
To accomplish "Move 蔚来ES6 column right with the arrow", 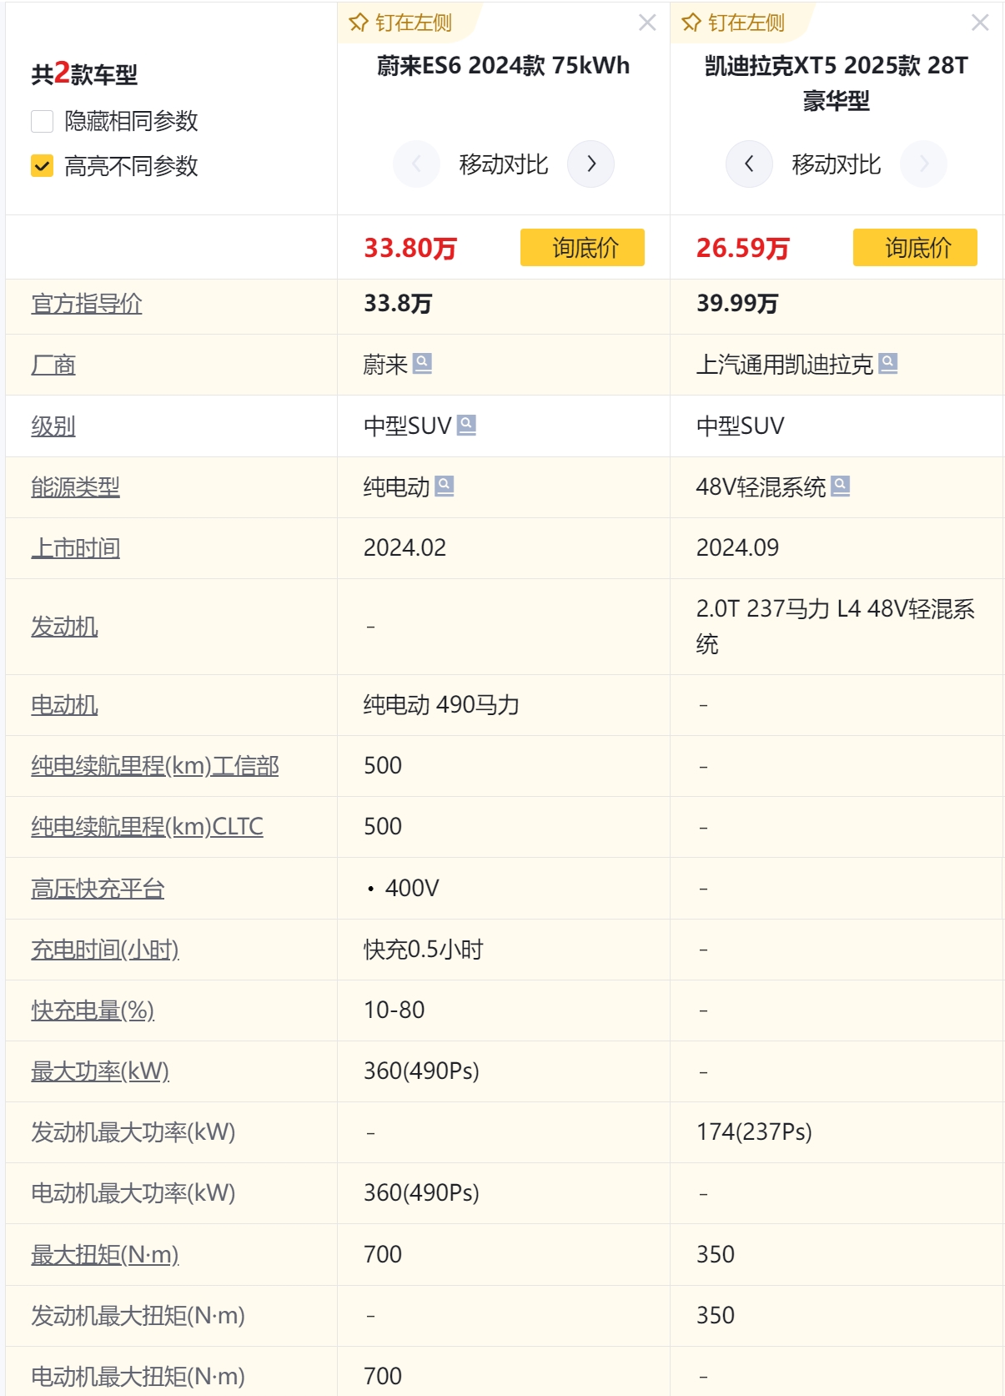I will [x=590, y=164].
